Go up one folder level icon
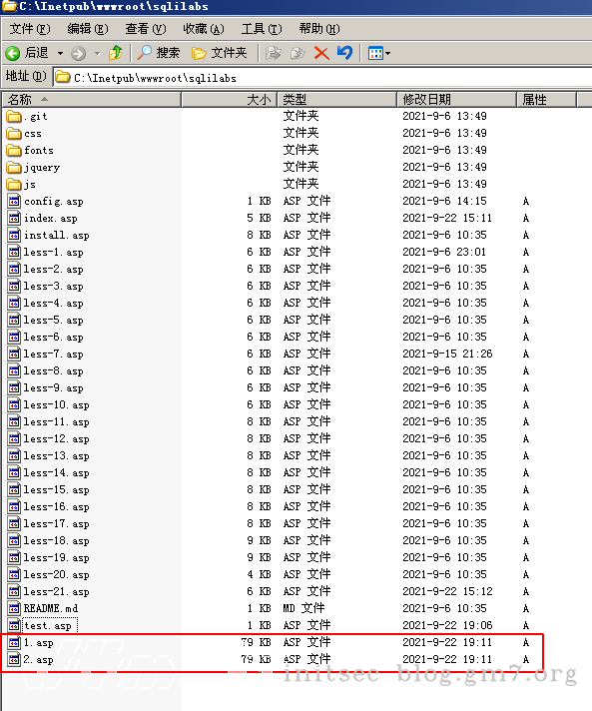The width and height of the screenshot is (592, 711). 116,53
